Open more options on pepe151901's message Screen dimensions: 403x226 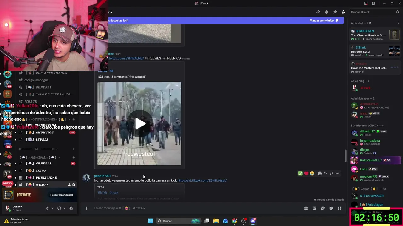338,174
